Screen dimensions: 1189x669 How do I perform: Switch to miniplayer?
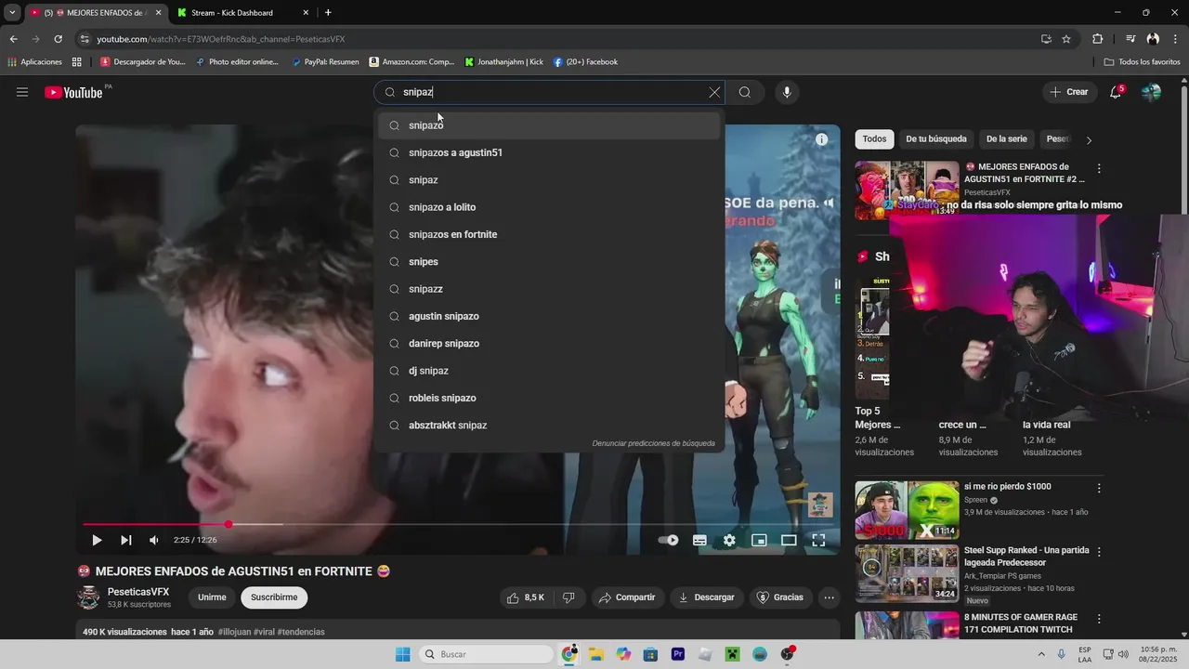pyautogui.click(x=759, y=540)
